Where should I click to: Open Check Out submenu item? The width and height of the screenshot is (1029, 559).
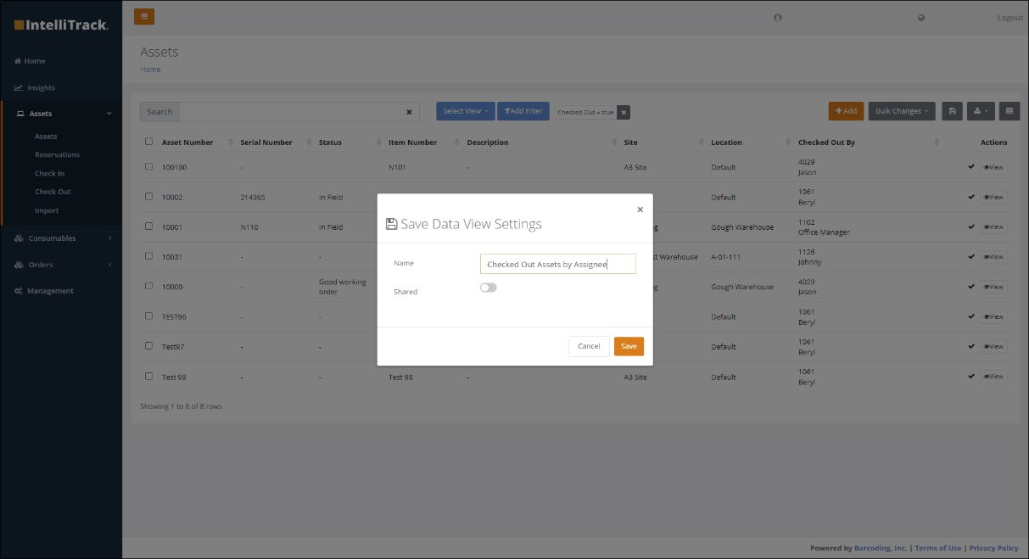(x=53, y=192)
